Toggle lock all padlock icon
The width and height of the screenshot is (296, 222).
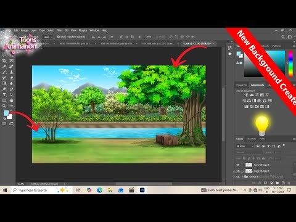tap(263, 158)
